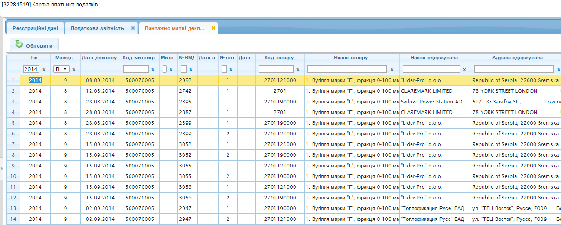Select row 3 Sviloza Power Station AD

coord(431,102)
